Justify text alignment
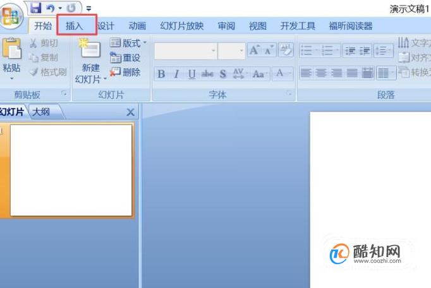 352,73
